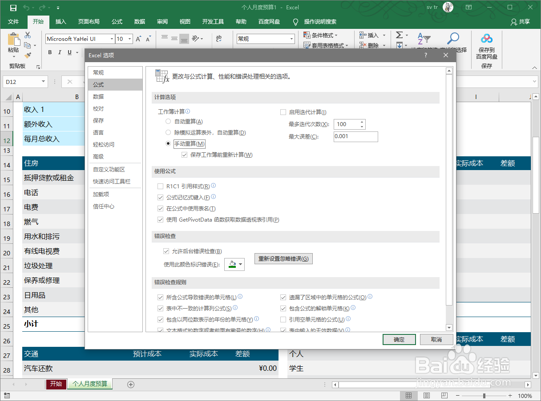Click the Find and Select magnifier icon
The height and width of the screenshot is (401, 541).
pos(453,39)
